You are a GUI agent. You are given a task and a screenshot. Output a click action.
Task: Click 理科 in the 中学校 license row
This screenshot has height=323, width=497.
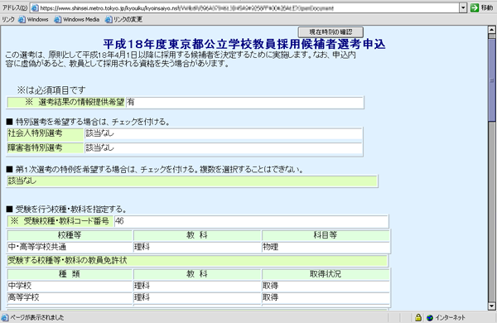(x=196, y=286)
